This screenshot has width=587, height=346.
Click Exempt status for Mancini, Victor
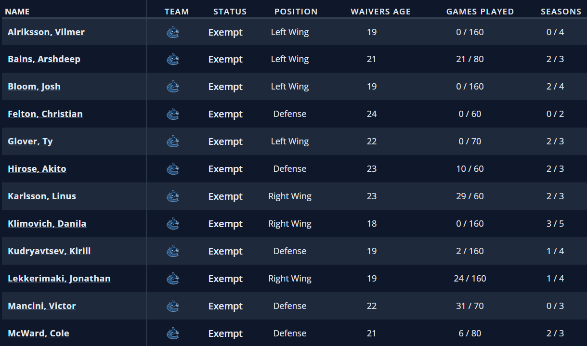pyautogui.click(x=225, y=306)
